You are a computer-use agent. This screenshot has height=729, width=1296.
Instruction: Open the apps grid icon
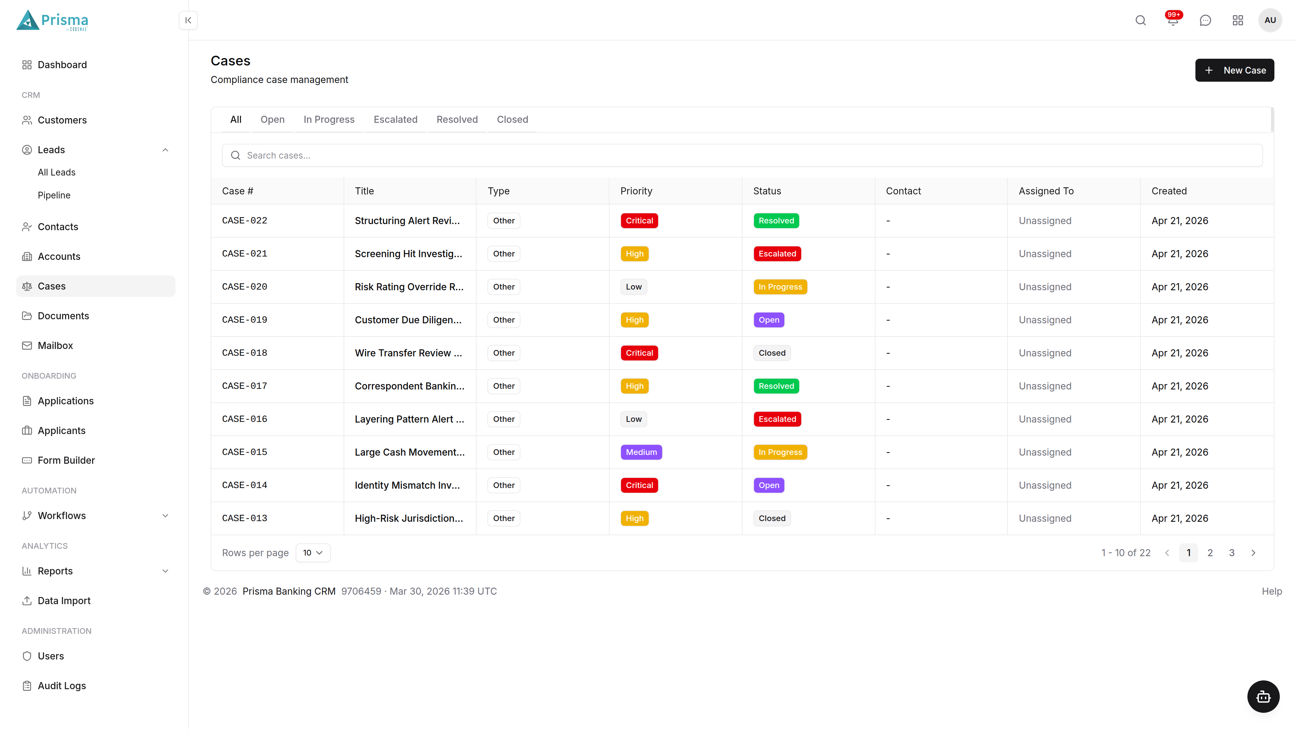tap(1238, 20)
